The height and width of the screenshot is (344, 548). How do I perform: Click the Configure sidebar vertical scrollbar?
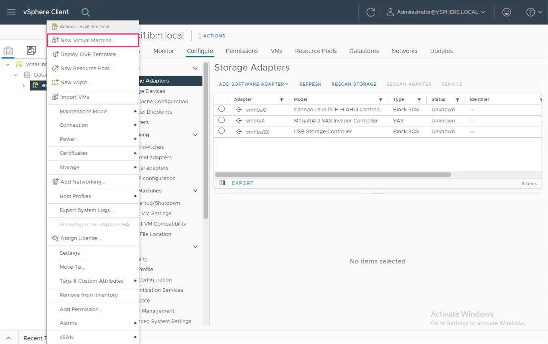(x=206, y=140)
